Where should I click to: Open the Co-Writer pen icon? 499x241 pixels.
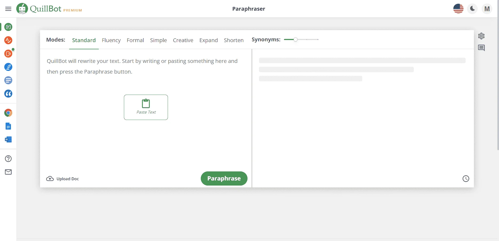point(8,67)
